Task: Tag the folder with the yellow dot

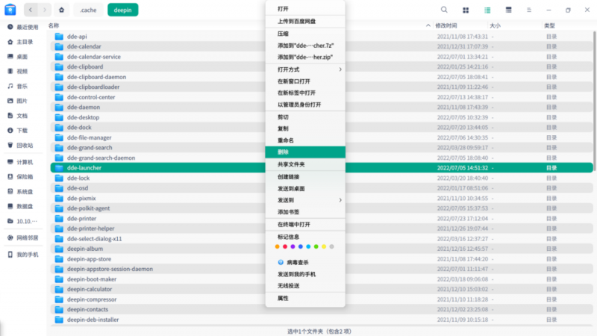Action: point(324,247)
